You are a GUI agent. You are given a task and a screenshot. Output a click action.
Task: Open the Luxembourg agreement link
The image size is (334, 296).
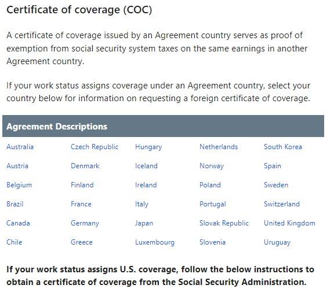[x=155, y=242]
